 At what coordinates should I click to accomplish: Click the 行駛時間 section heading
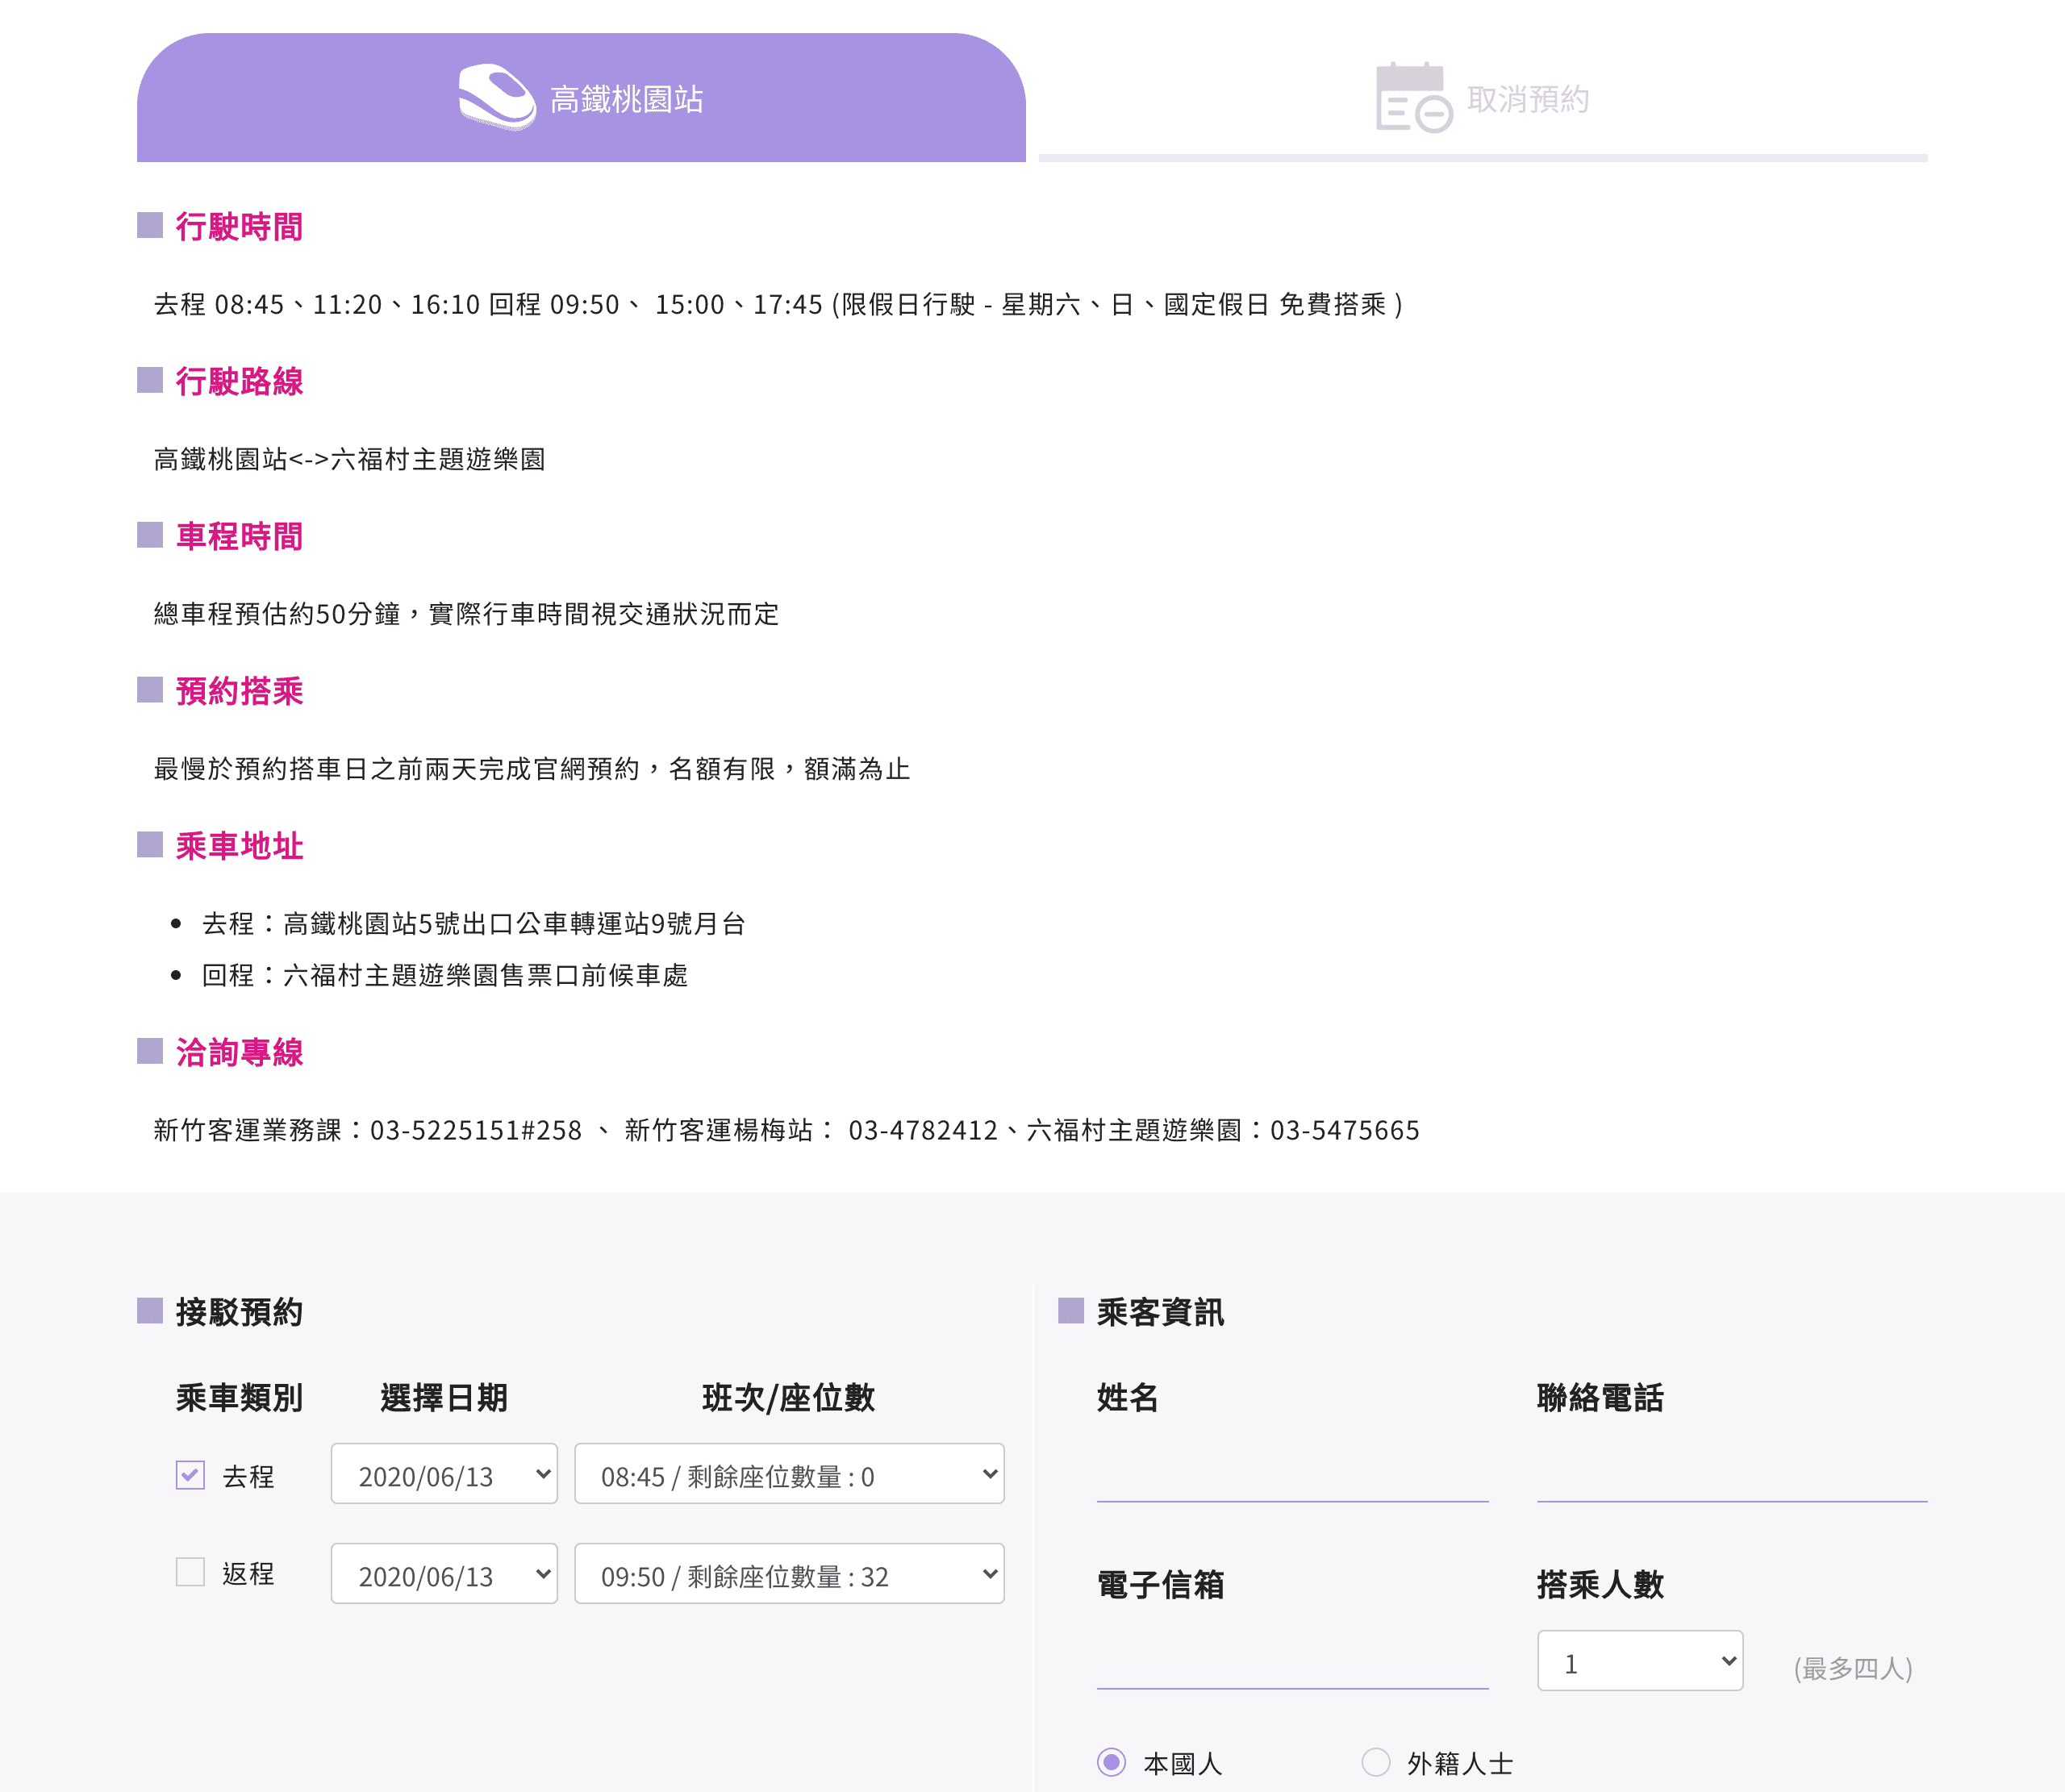(x=239, y=227)
